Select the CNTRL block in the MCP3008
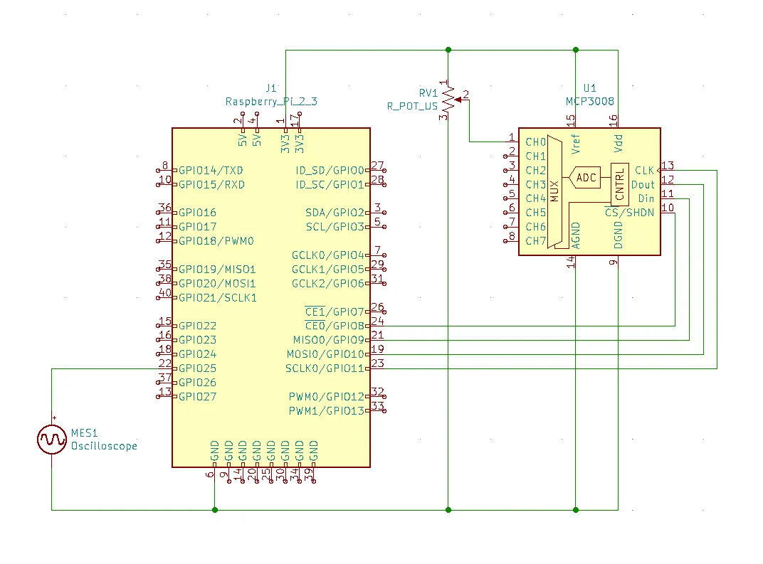 (619, 183)
